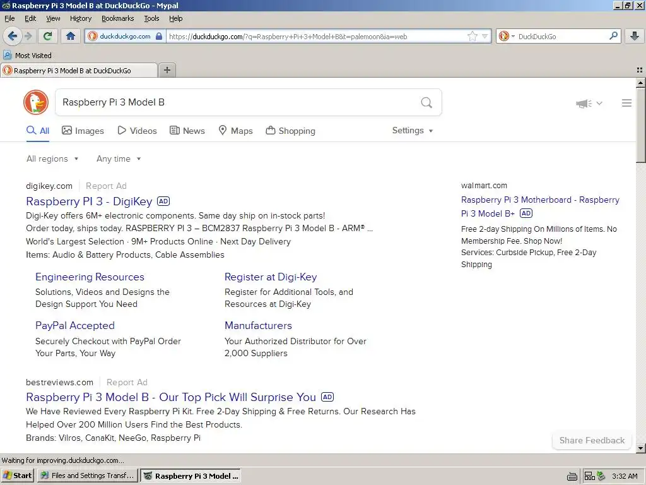Switch to News results
Viewport: 646px width, 485px height.
187,131
